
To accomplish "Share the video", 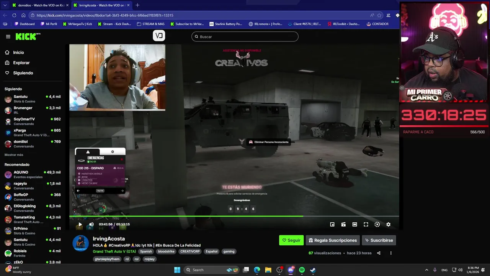I will coord(379,253).
